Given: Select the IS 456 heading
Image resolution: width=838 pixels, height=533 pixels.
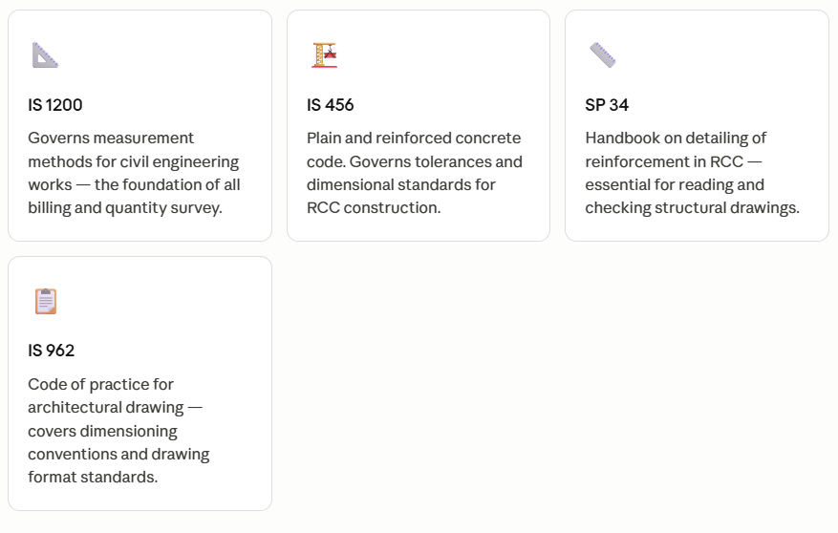Looking at the screenshot, I should coord(331,105).
